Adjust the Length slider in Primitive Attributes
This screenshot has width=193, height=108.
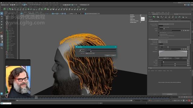(x=168, y=47)
